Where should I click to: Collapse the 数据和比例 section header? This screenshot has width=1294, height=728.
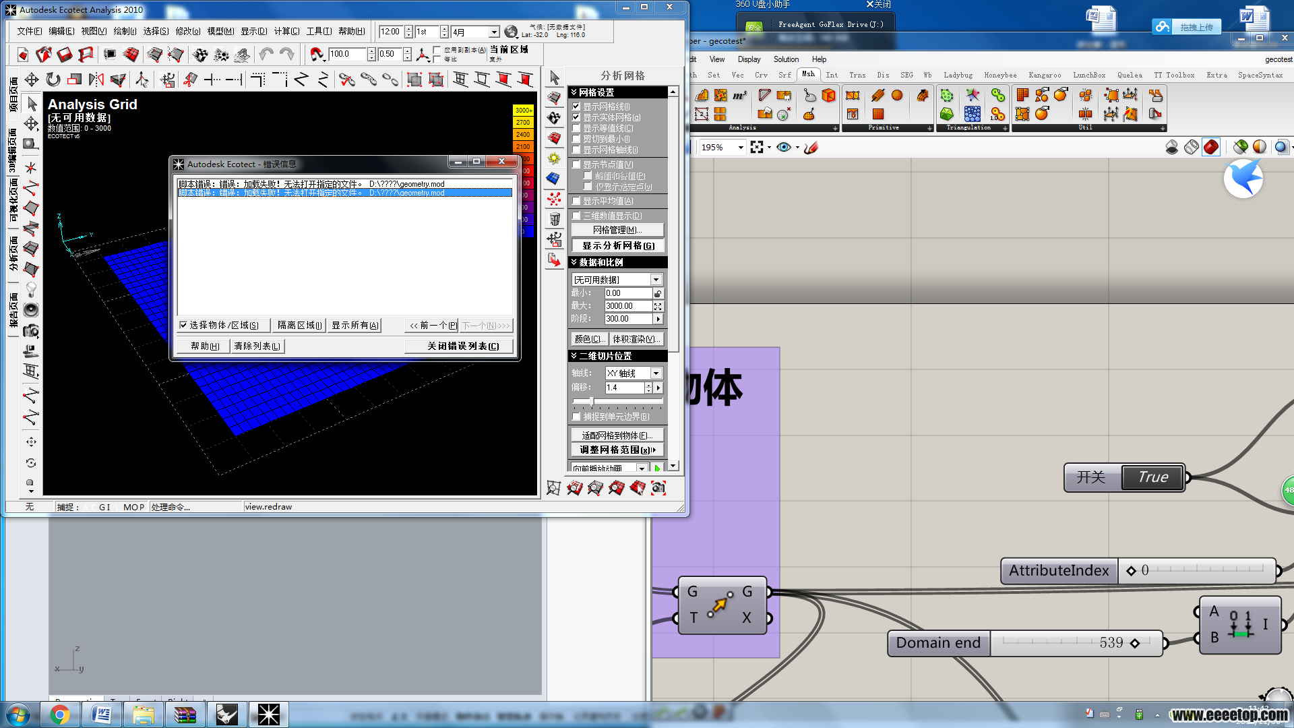click(x=619, y=262)
